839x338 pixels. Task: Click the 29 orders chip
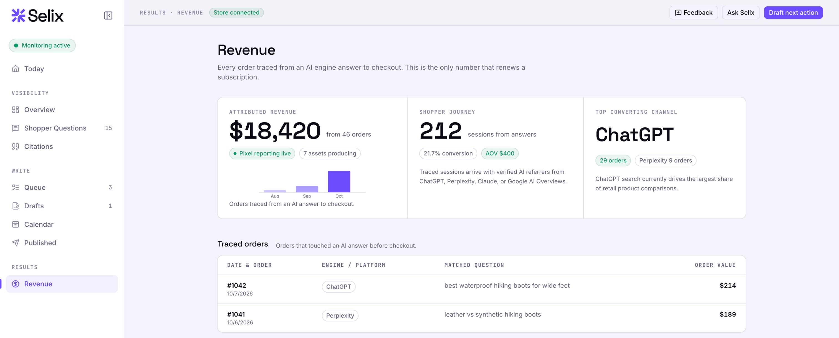[613, 160]
